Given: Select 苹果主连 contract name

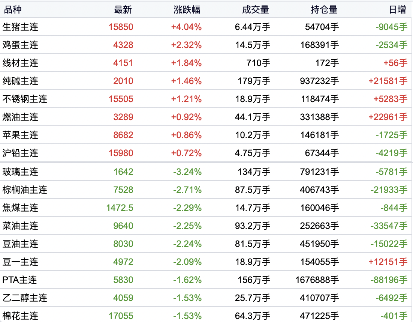Looking at the screenshot, I should click(20, 135).
